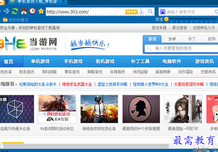Viewport: 218px width, 152px height.
Task: Open 绝地老司机吃鸡必备 caption link
Action: 99,129
